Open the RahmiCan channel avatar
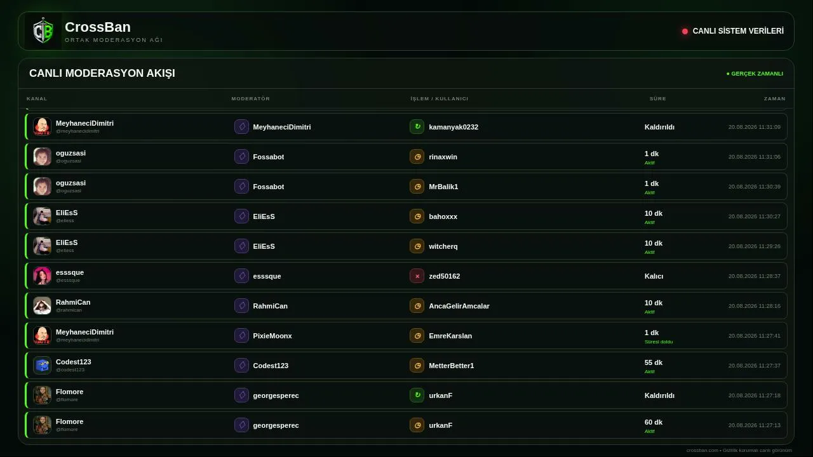The image size is (813, 457). tap(42, 306)
